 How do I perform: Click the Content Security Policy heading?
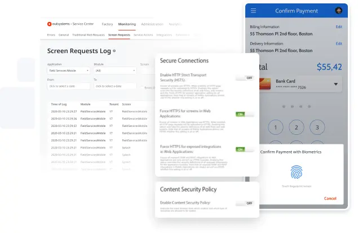[x=188, y=190]
